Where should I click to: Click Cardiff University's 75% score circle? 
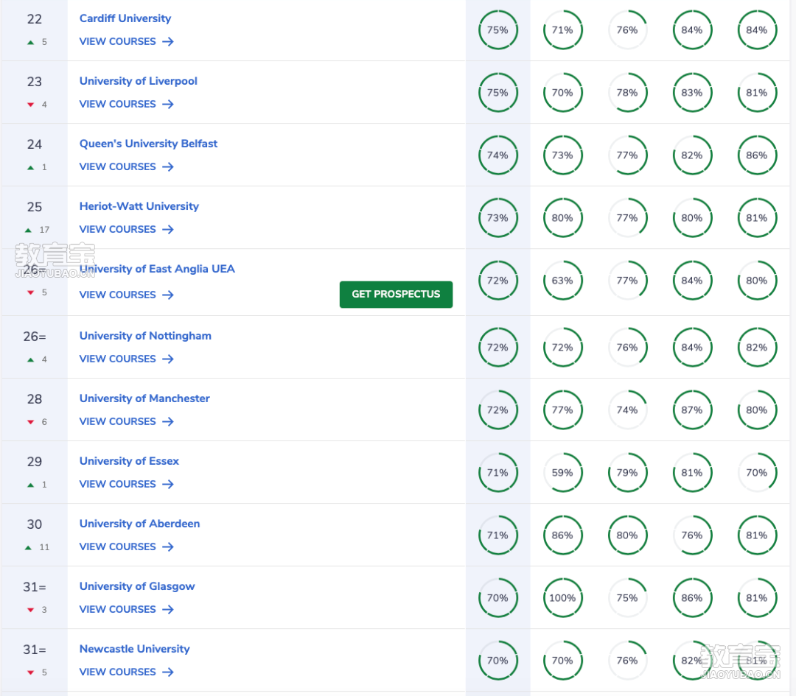[498, 30]
